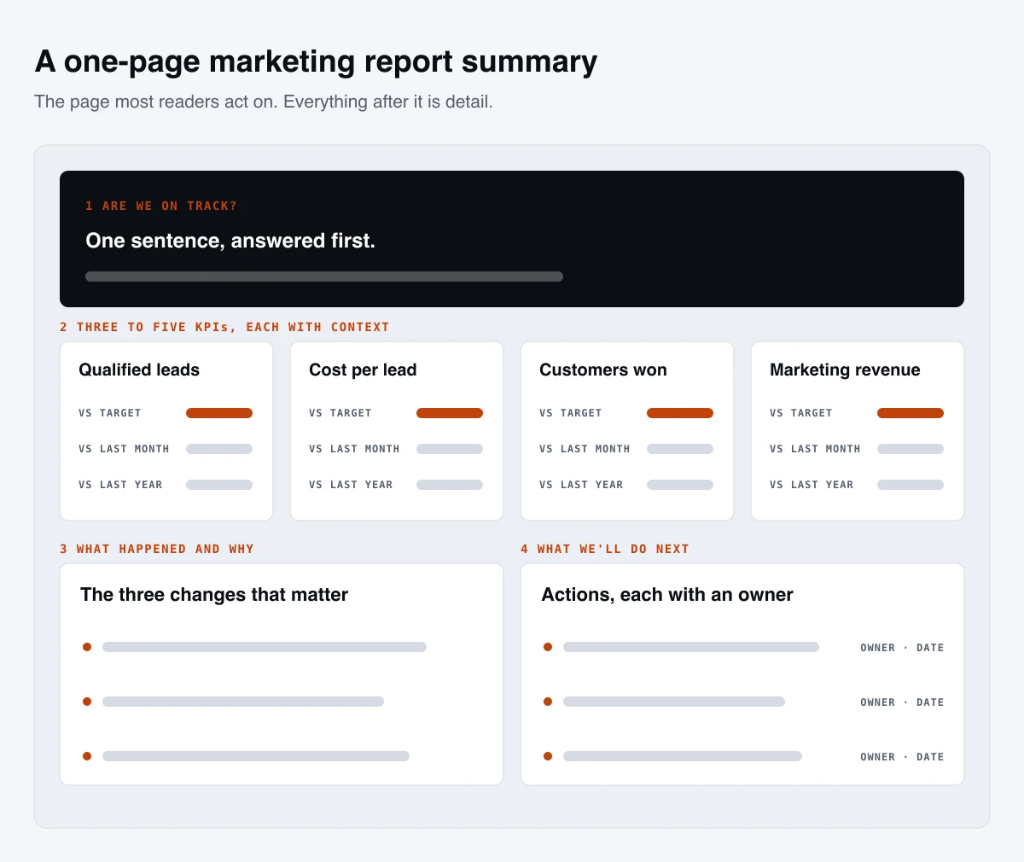This screenshot has width=1024, height=862.
Task: Click gray VS LAST MONTH bar in Qualified leads
Action: pyautogui.click(x=219, y=449)
